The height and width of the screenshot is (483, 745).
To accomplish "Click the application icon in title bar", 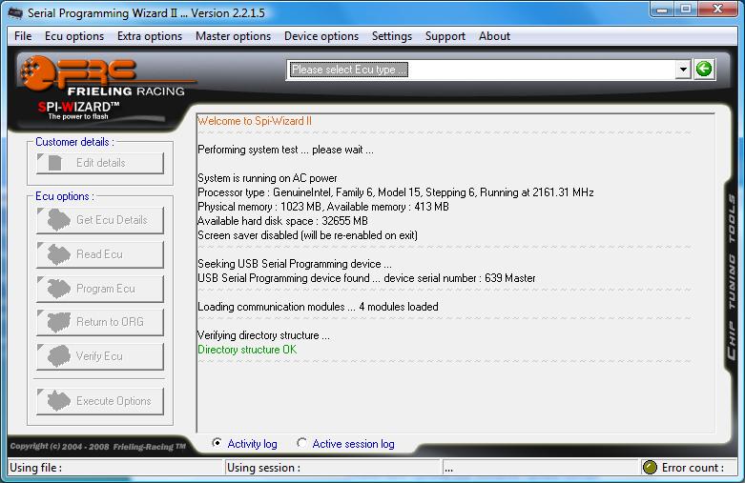I will (x=15, y=12).
